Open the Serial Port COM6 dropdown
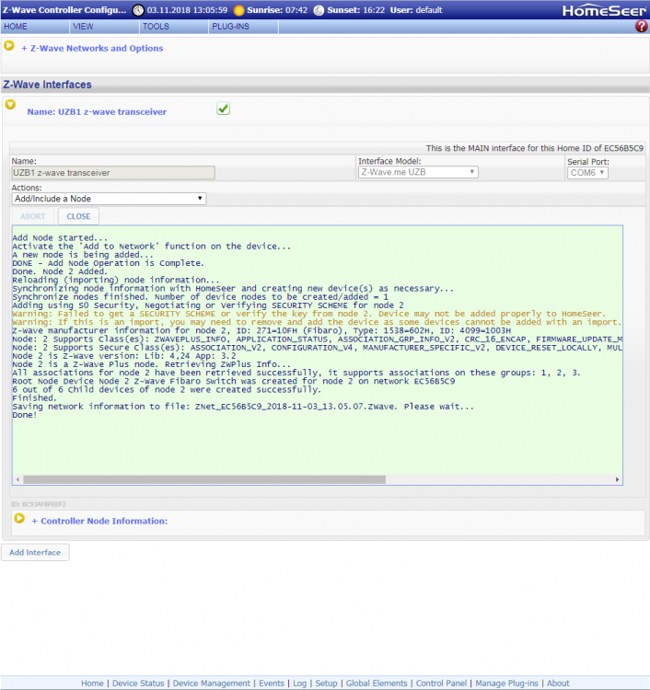 coord(586,173)
